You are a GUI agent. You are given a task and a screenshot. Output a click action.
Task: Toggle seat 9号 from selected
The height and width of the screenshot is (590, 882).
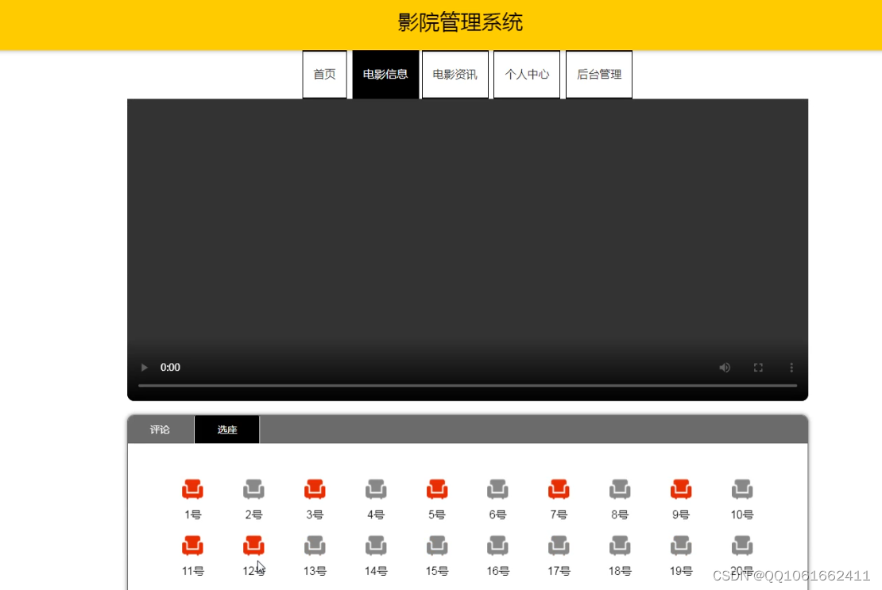click(x=680, y=488)
